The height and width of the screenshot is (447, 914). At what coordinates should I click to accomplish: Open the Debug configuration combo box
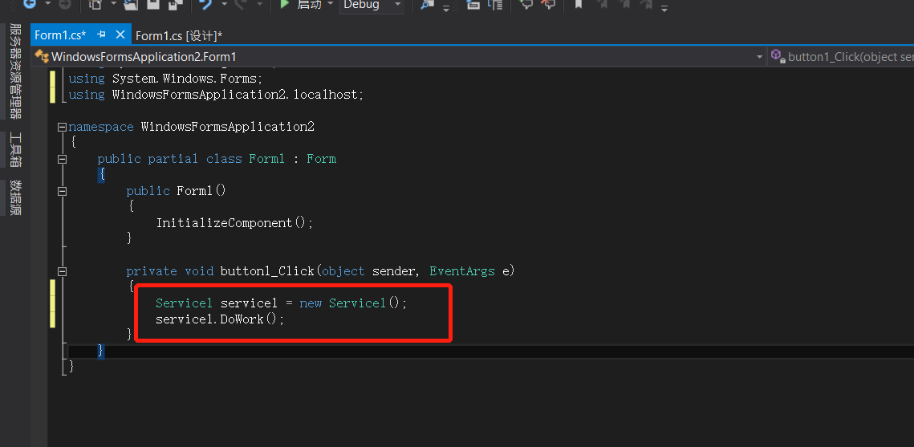click(372, 5)
